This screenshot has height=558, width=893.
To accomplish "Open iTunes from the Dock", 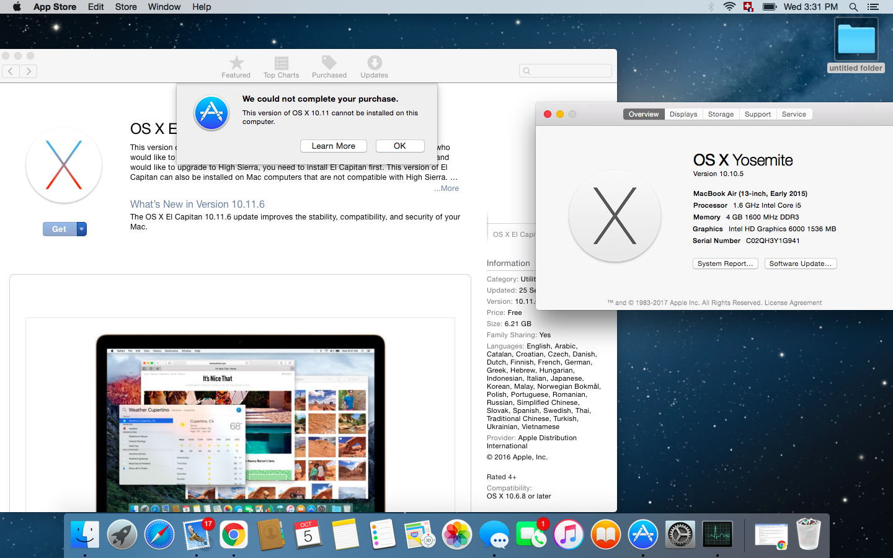I will pos(569,534).
